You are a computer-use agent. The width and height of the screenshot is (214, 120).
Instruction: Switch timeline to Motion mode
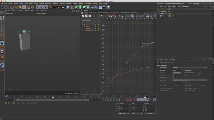pos(90,16)
